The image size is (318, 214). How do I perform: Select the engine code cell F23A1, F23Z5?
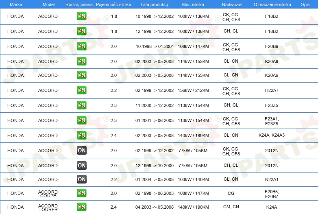click(272, 121)
